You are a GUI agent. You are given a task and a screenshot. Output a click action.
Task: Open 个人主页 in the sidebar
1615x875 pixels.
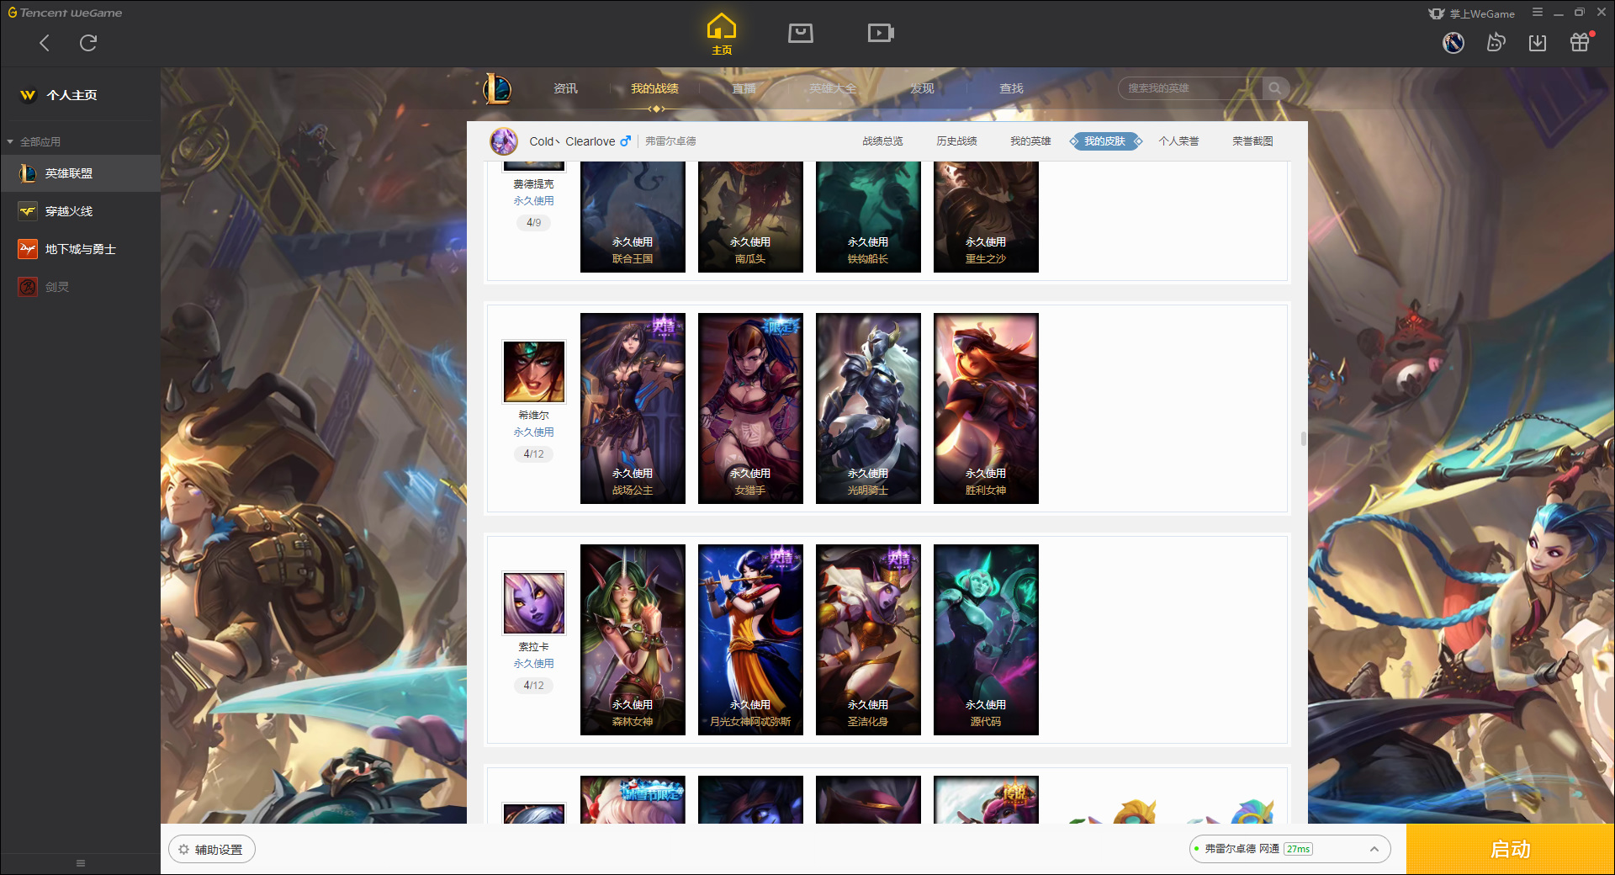[x=71, y=95]
